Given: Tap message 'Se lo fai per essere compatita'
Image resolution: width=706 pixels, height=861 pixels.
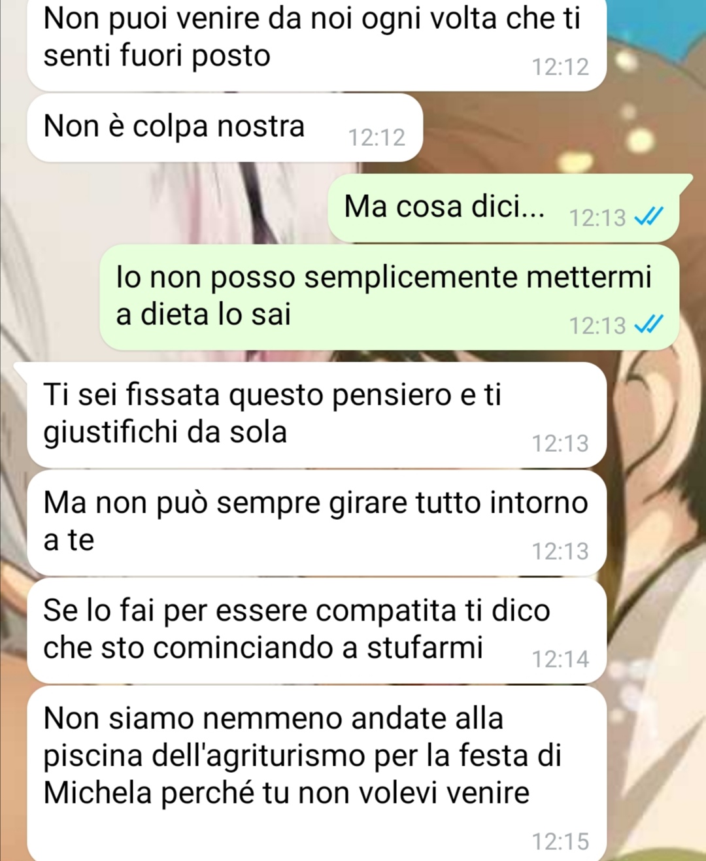Looking at the screenshot, I should click(x=317, y=630).
